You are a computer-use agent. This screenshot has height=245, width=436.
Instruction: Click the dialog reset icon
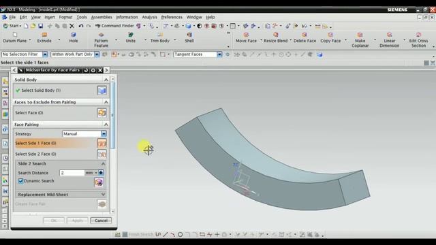pos(87,70)
